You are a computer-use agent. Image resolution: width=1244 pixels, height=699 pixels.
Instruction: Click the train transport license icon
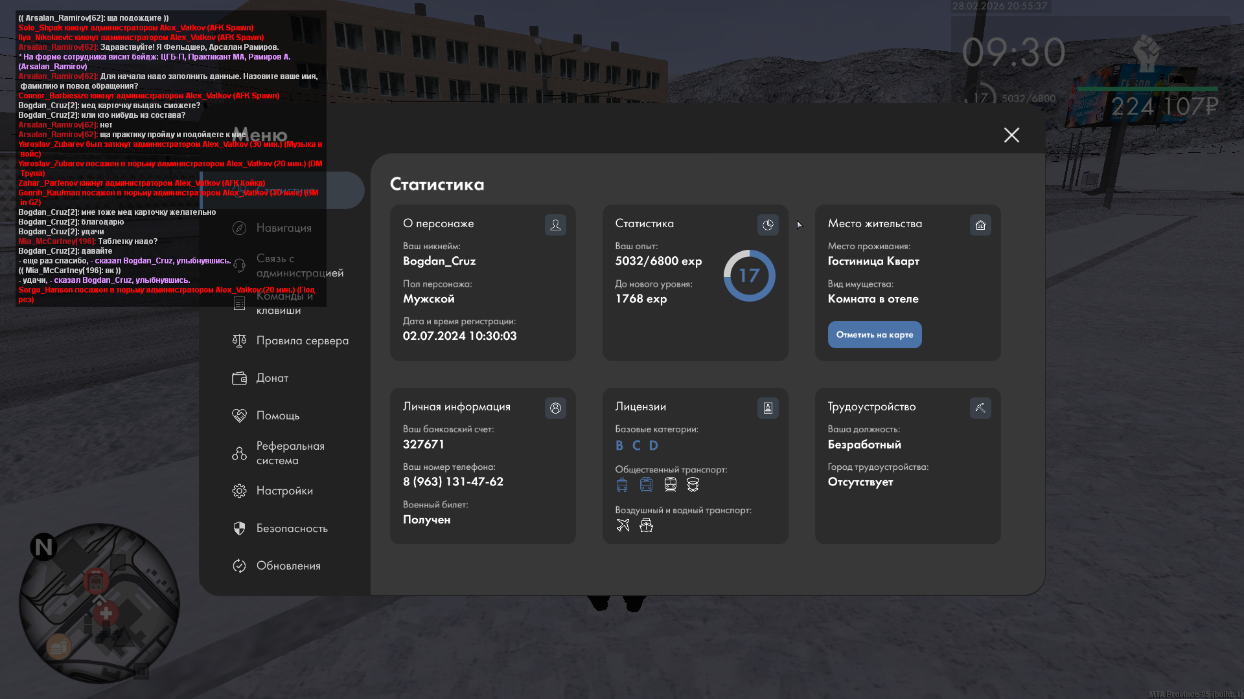click(x=670, y=485)
